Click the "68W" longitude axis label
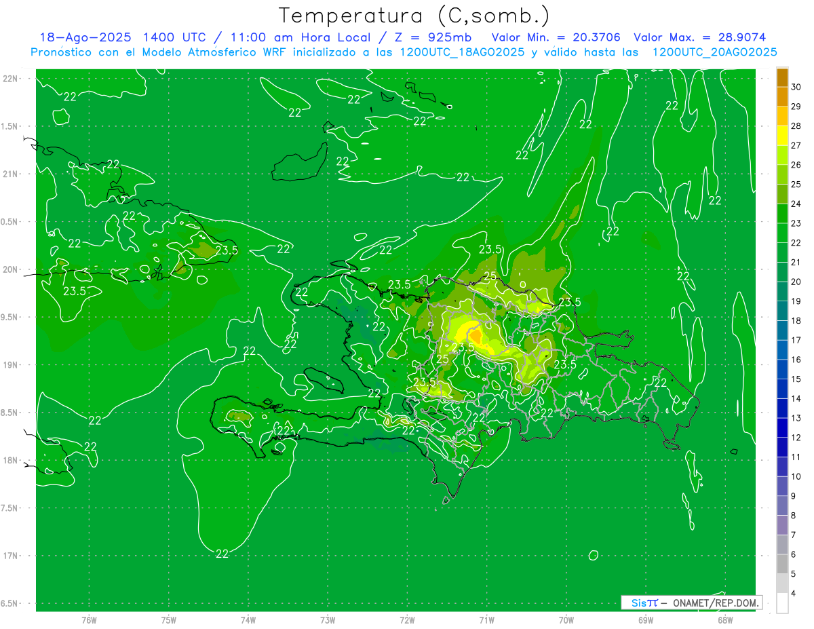 pyautogui.click(x=725, y=620)
